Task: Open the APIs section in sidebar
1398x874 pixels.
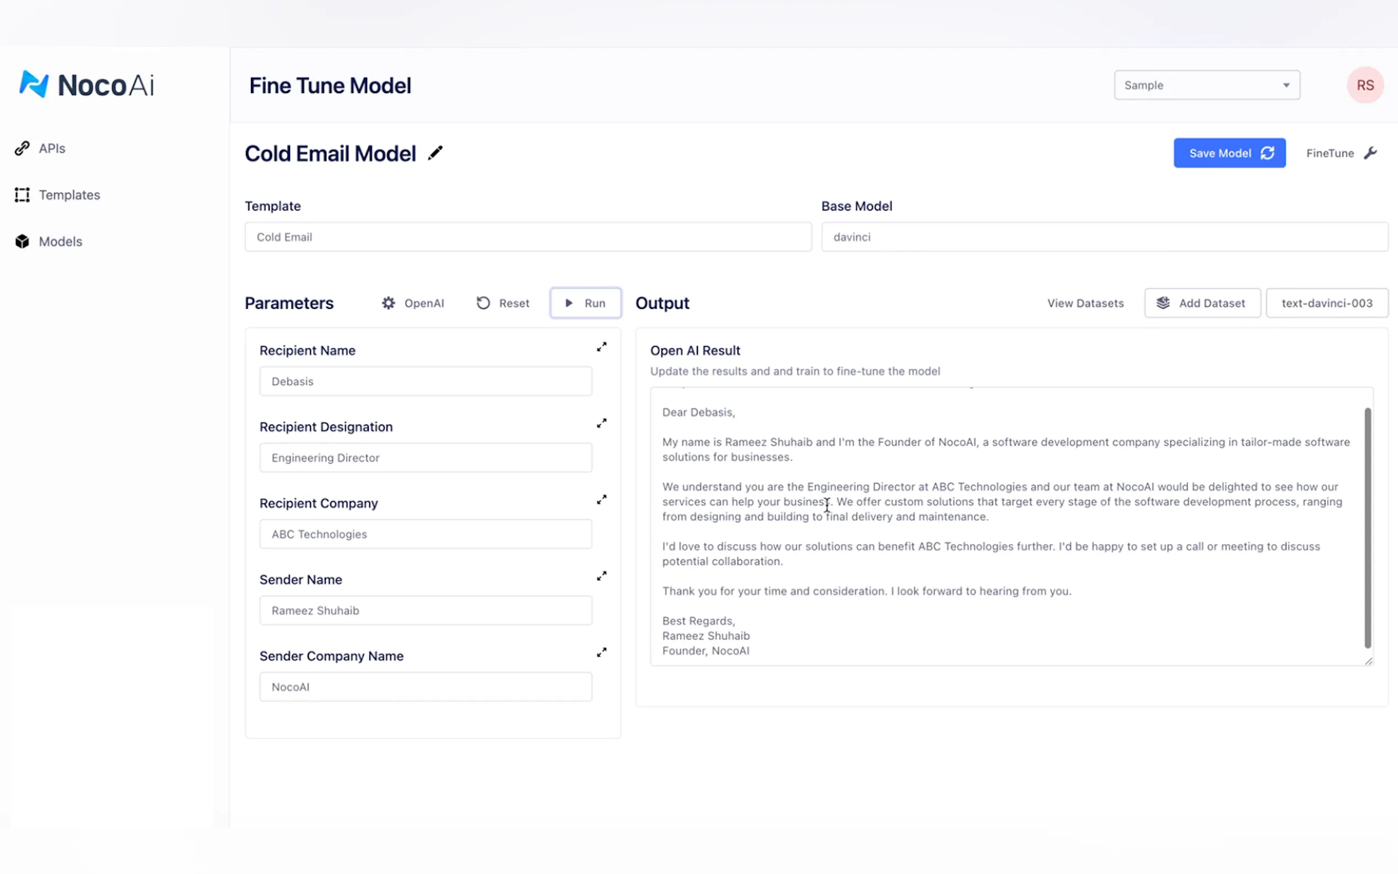Action: (x=51, y=149)
